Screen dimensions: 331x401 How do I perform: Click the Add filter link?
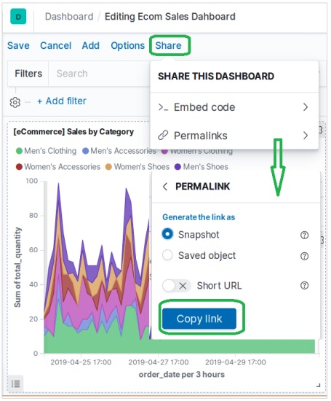[62, 101]
